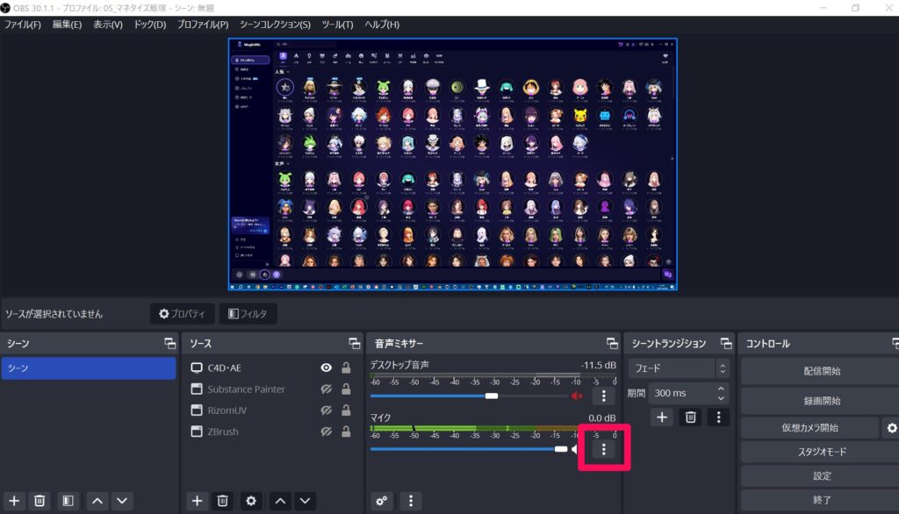This screenshot has height=514, width=899.
Task: Select the シーン item in scenes list
Action: pyautogui.click(x=89, y=368)
